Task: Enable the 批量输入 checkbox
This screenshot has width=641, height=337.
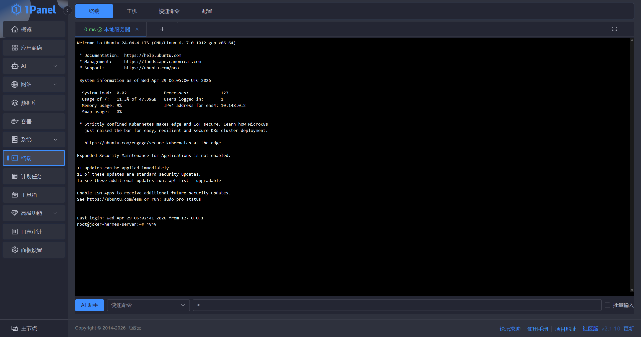Action: pyautogui.click(x=607, y=305)
